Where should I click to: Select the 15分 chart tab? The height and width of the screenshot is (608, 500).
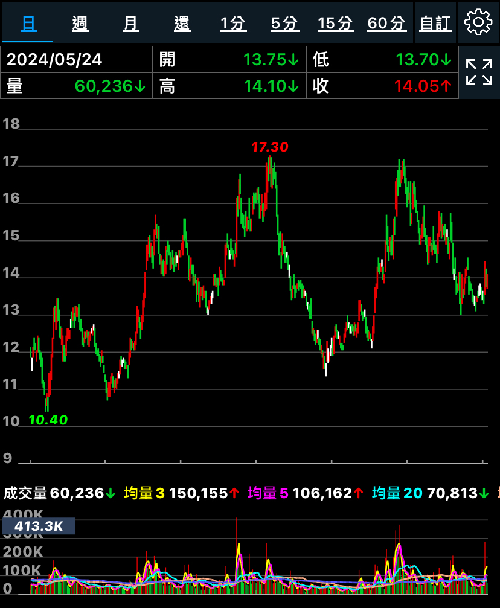coord(336,24)
